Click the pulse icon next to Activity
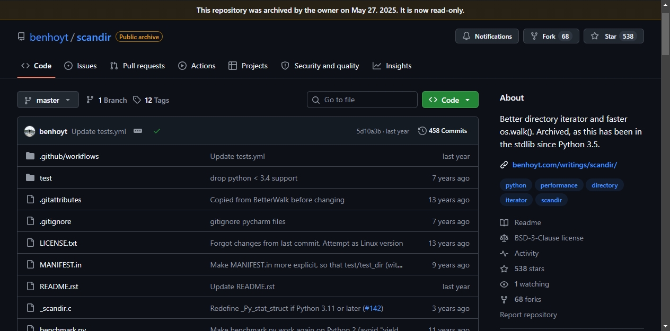Image resolution: width=670 pixels, height=331 pixels. tap(504, 253)
